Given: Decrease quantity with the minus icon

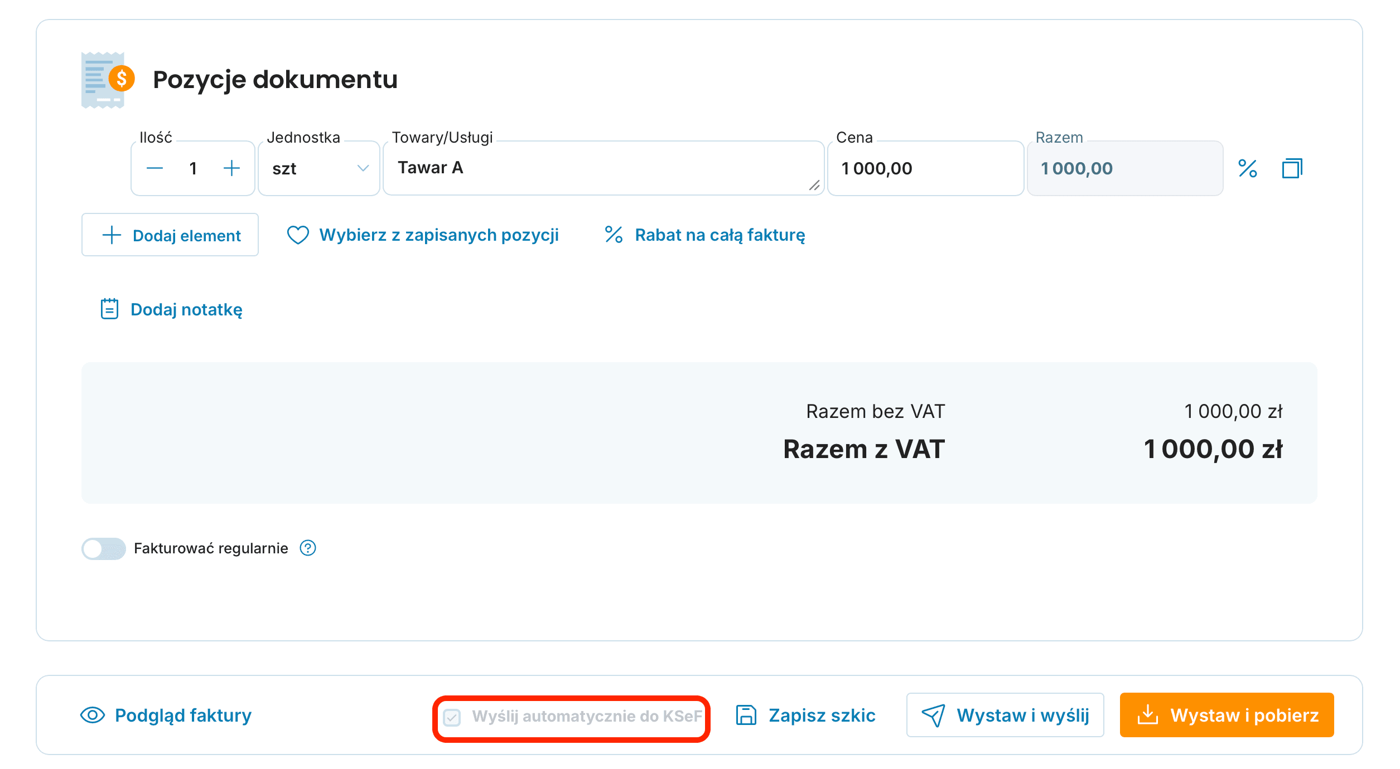Looking at the screenshot, I should pos(155,168).
